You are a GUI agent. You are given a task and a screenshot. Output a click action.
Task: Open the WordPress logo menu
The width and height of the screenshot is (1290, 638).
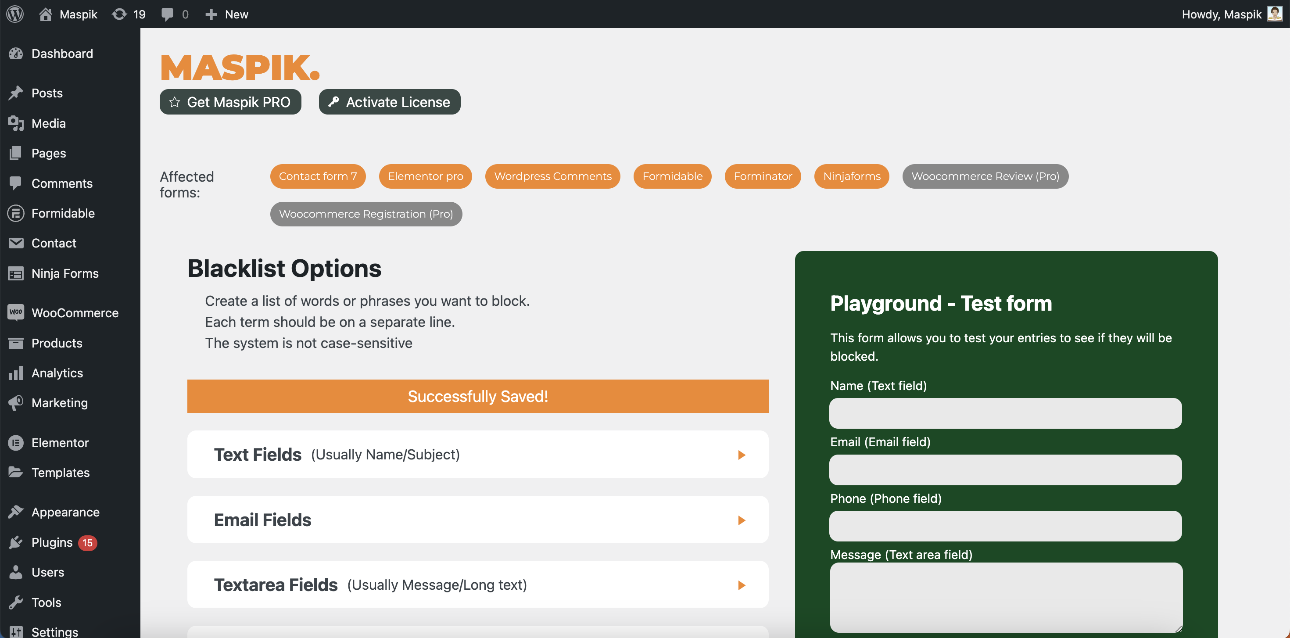click(x=15, y=14)
